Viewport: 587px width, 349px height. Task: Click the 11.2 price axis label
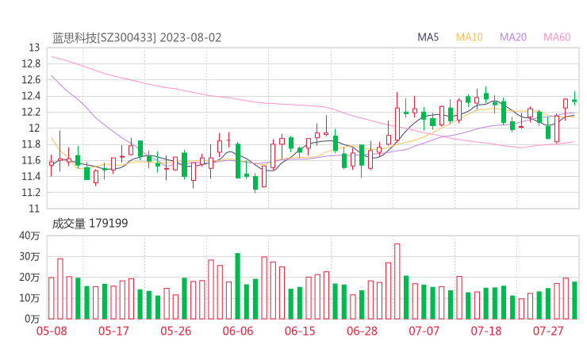tap(31, 193)
